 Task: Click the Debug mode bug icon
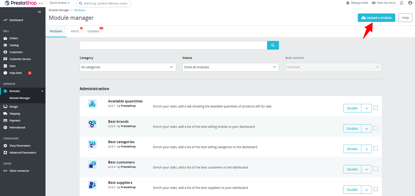(348, 3)
